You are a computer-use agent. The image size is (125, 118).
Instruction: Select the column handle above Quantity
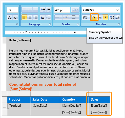74,94
